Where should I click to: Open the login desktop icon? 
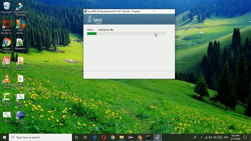pos(7,117)
